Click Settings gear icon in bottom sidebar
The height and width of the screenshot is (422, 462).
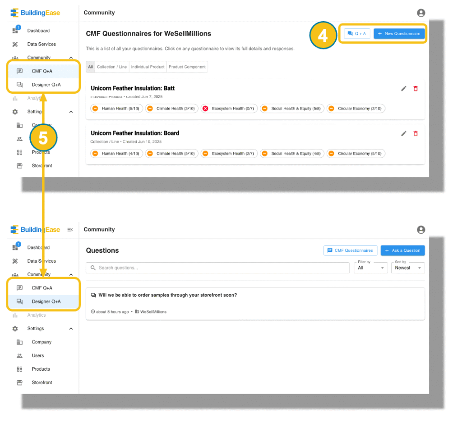[15, 328]
